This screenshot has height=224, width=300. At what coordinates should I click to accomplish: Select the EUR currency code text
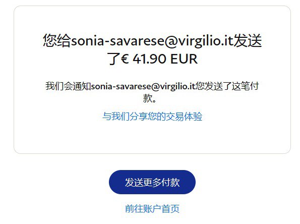(184, 59)
